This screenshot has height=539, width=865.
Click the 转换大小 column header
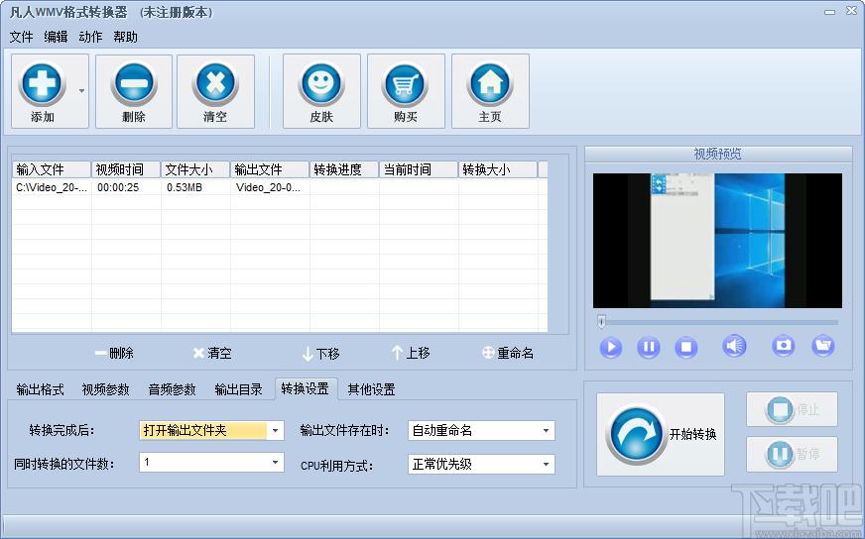[x=498, y=169]
